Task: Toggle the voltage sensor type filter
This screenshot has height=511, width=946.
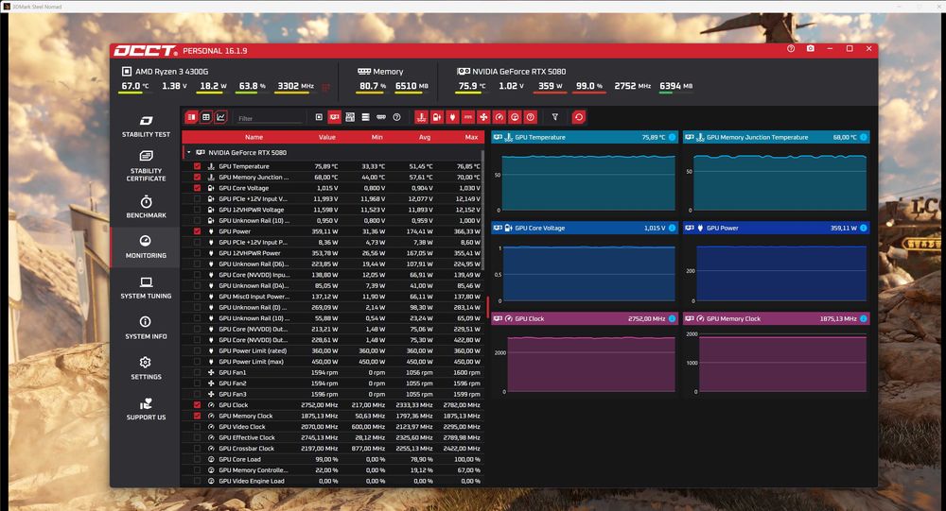Action: tap(437, 117)
